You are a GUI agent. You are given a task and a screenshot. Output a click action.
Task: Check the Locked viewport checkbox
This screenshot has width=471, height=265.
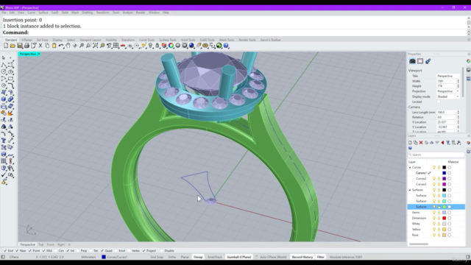439,102
